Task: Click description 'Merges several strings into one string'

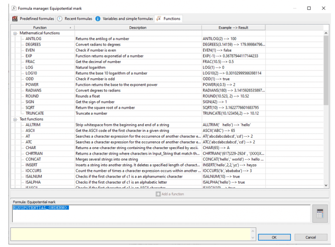Action: [x=106, y=159]
